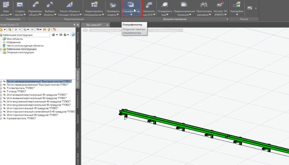Open the Библиотека ст... side tab
289x165 pixels.
coord(78,99)
